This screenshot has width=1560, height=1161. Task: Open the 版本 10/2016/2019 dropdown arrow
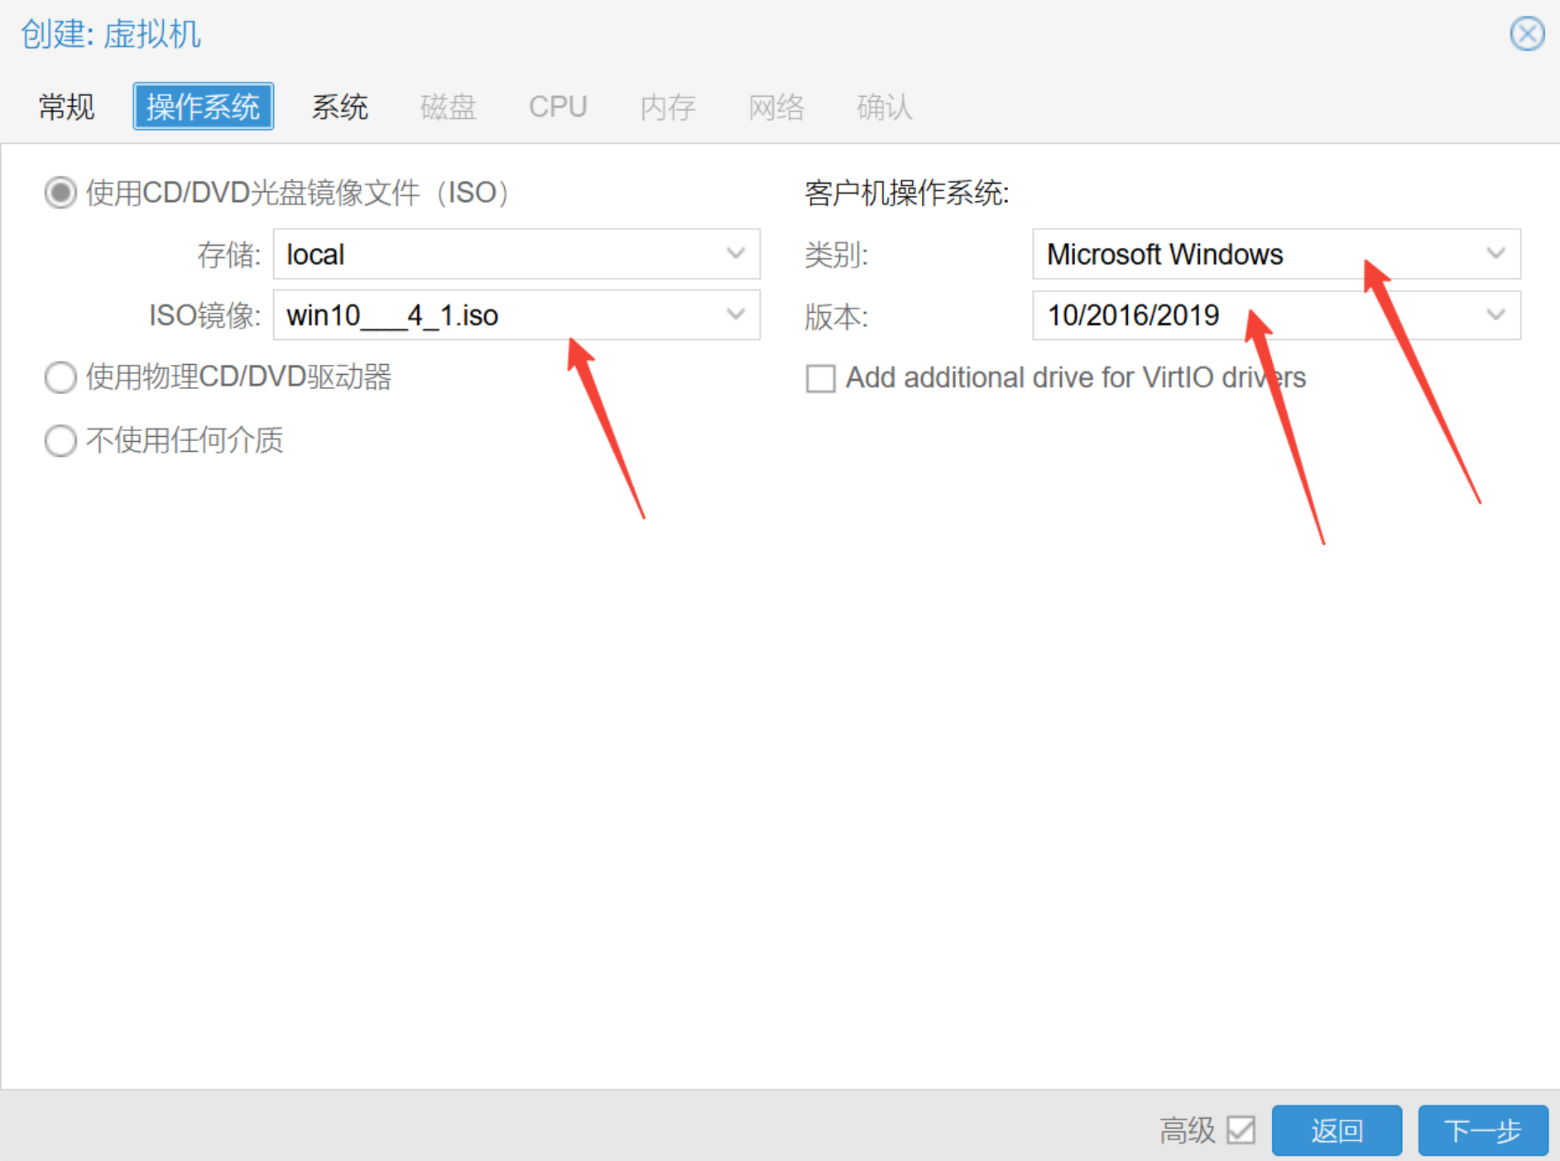pyautogui.click(x=1495, y=314)
